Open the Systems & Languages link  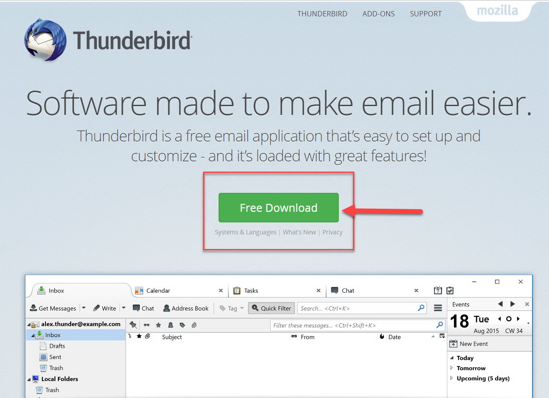coord(246,232)
